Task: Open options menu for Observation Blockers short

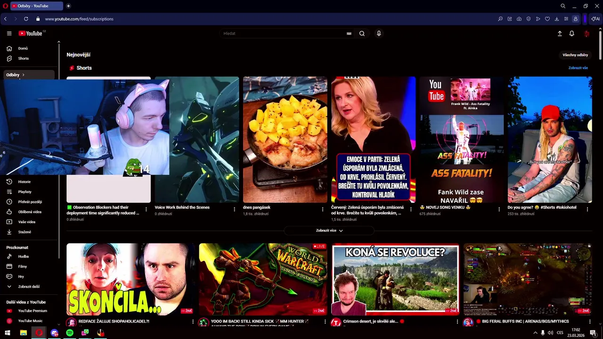Action: pos(146,209)
